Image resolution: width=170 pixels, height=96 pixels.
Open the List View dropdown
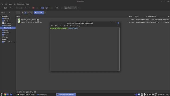[70, 8]
